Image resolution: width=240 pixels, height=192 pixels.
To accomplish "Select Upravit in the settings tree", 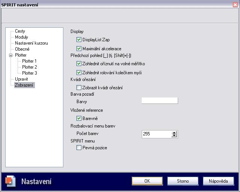I will click(21, 79).
